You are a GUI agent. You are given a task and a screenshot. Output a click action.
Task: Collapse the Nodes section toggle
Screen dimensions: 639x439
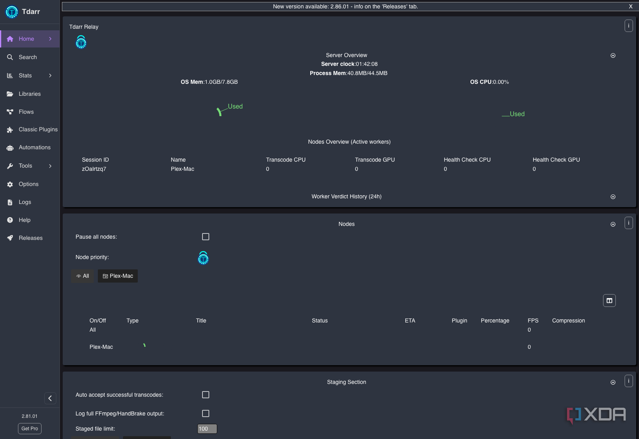pyautogui.click(x=613, y=224)
